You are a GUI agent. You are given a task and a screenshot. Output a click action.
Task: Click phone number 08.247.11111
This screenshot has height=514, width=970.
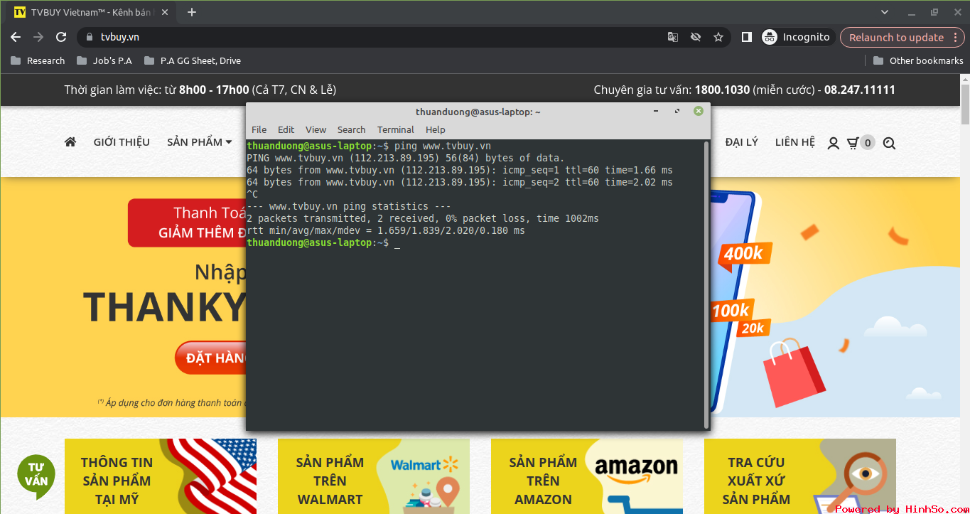coord(860,90)
